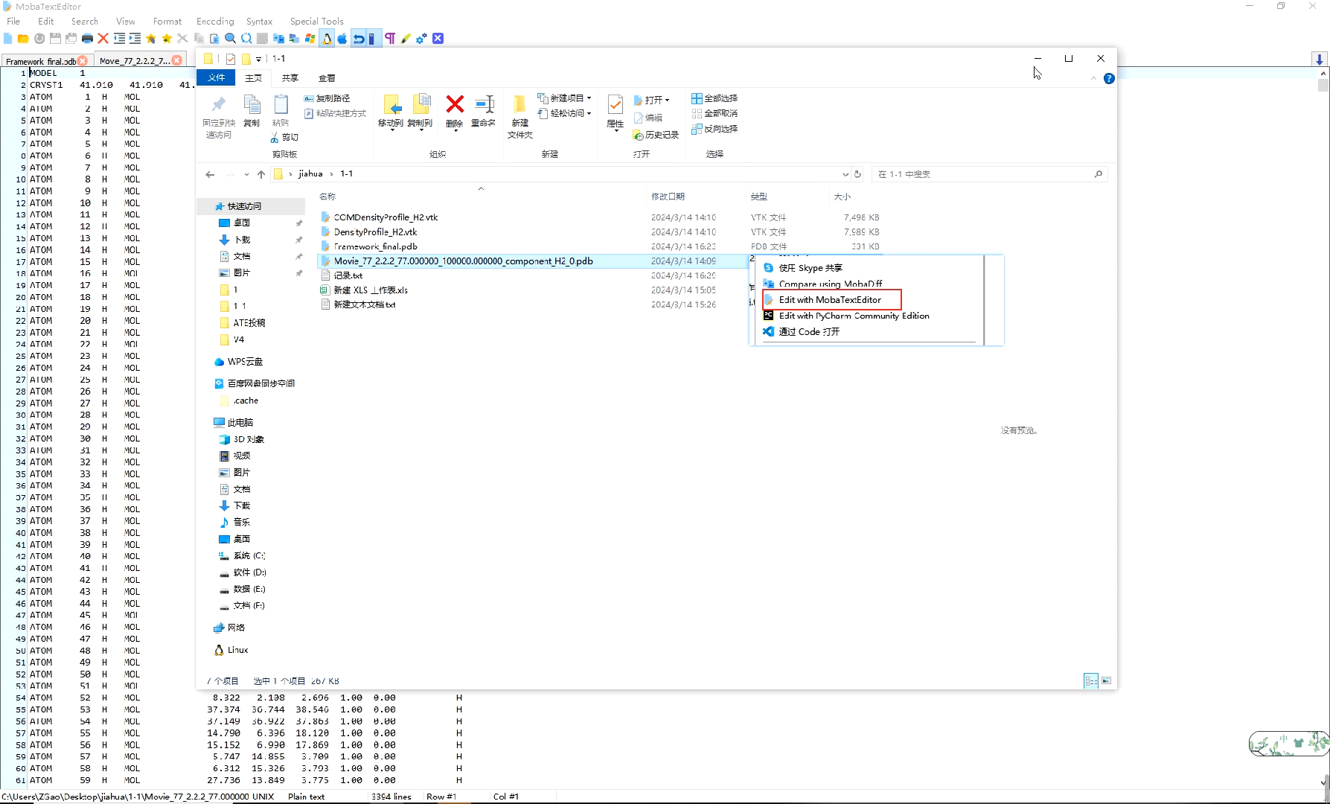Switch to large thumbnails view icon in Explorer
The image size is (1330, 804).
(1107, 680)
